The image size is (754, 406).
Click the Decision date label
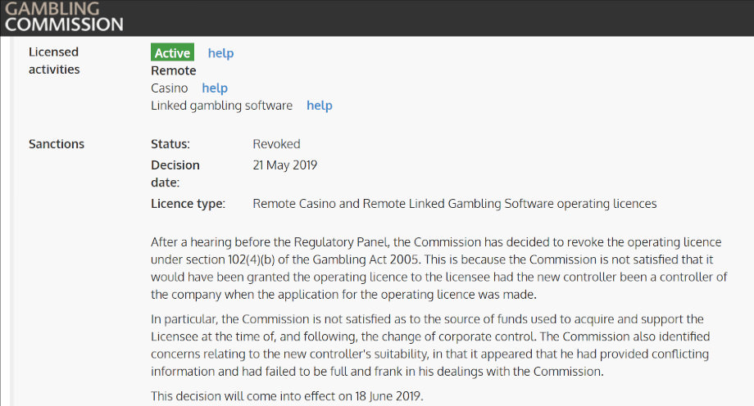[x=175, y=174]
